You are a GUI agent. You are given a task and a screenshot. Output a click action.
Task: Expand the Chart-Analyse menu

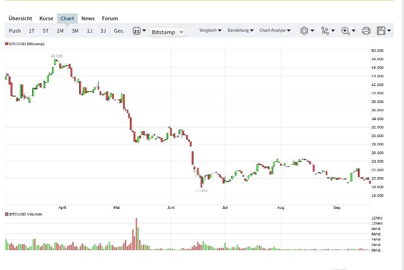tap(275, 30)
